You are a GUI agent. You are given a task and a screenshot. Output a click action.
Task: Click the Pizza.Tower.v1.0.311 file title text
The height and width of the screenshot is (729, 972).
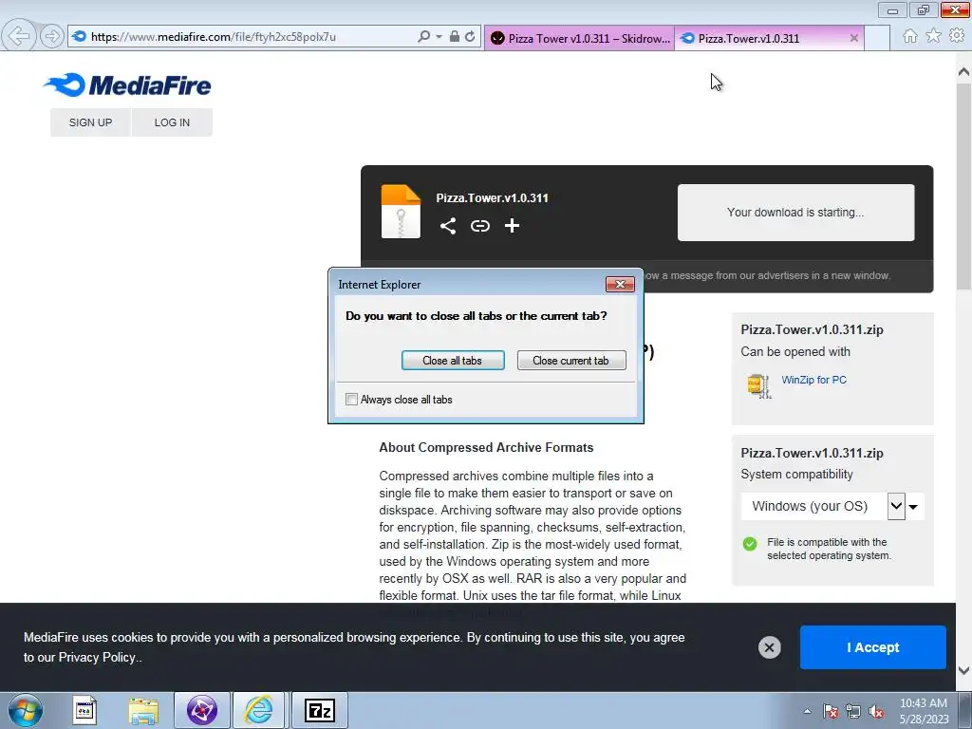point(493,197)
